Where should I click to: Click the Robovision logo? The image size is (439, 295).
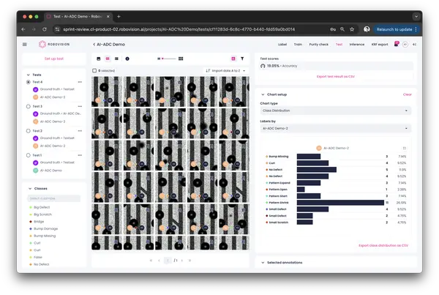[x=54, y=44]
